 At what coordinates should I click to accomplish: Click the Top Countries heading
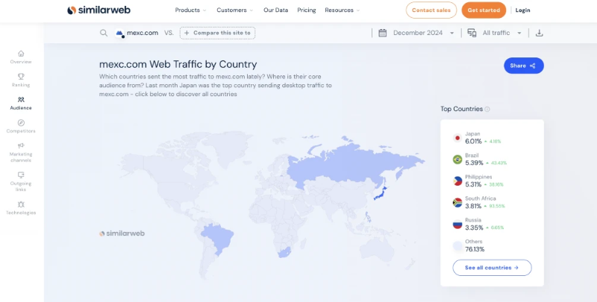click(x=461, y=109)
